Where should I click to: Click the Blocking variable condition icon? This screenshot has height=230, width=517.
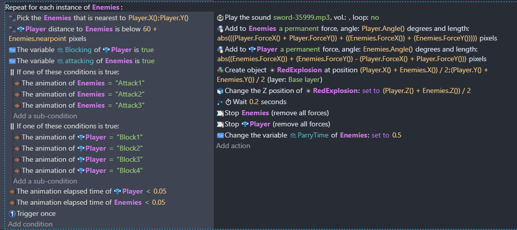12,50
